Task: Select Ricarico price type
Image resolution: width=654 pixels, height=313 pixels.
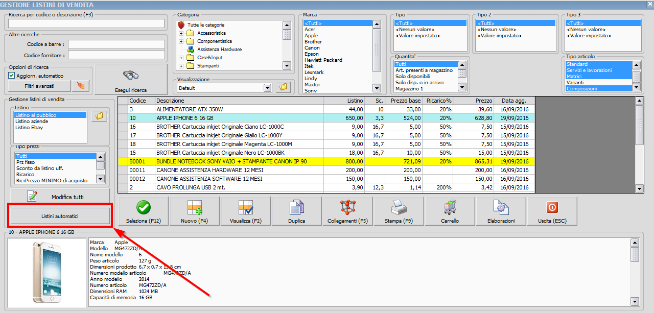Action: [x=55, y=175]
